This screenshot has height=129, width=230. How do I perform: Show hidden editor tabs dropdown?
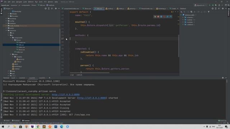(x=178, y=9)
